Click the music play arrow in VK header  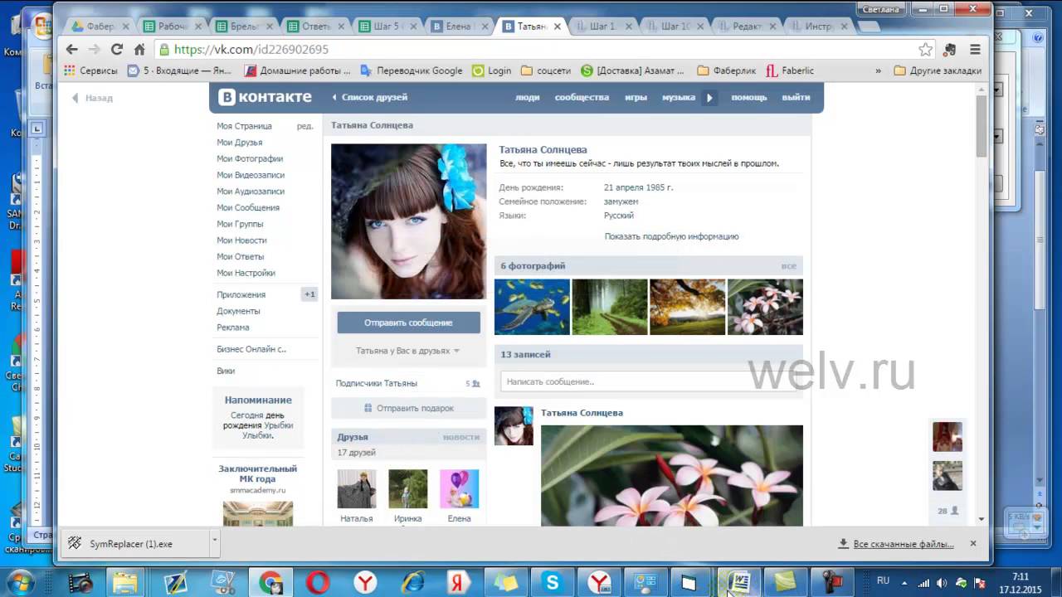click(709, 97)
